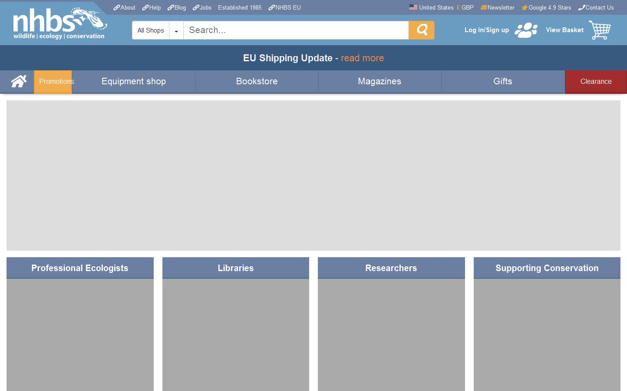Read more about the EU Shipping Update
Viewport: 627px width, 391px height.
362,58
